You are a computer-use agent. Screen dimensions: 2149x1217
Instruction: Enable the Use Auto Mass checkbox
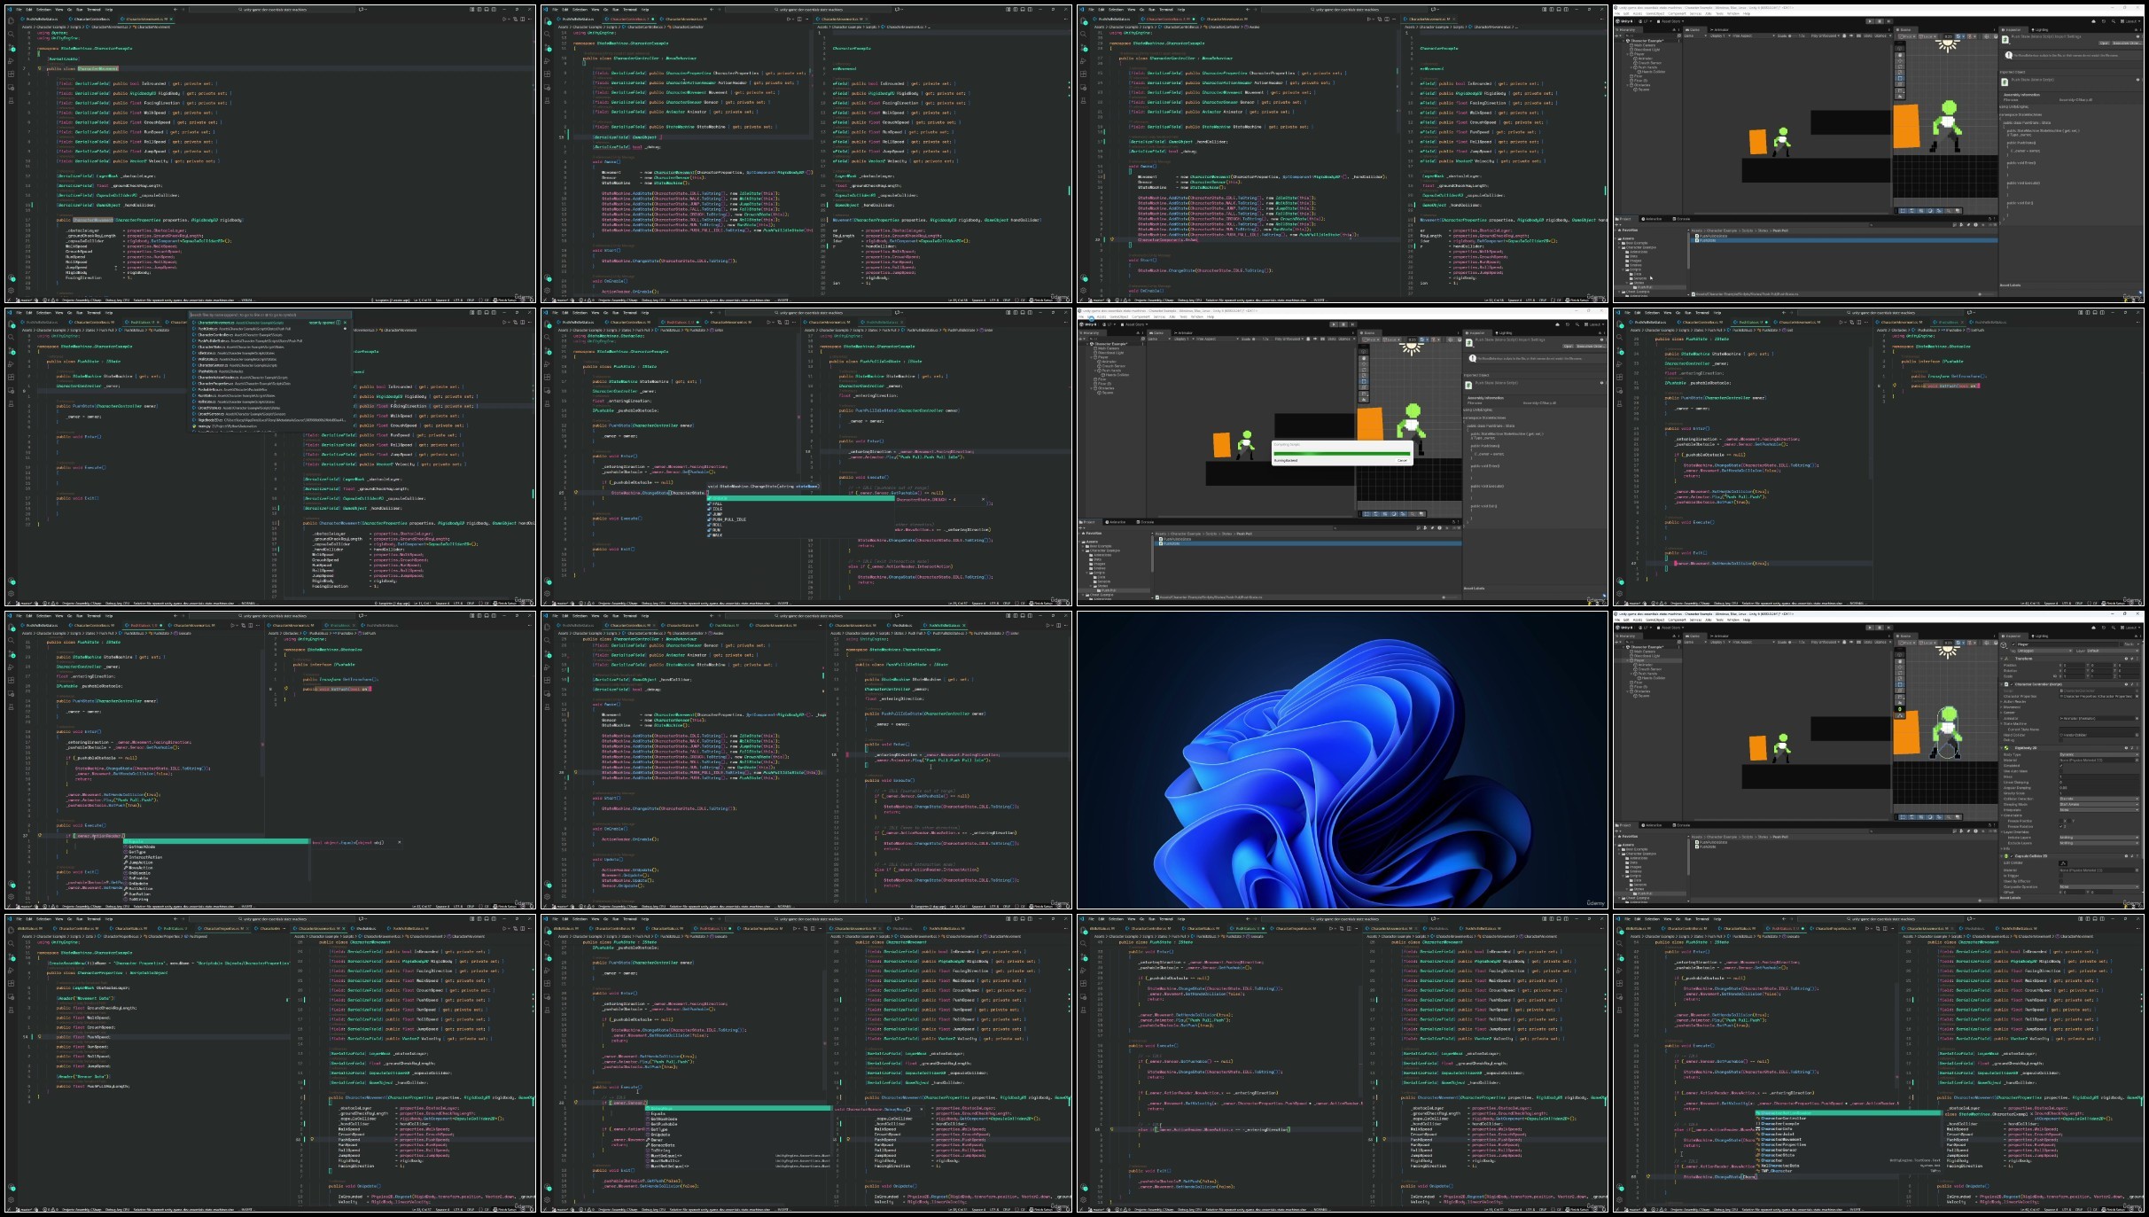pos(2061,771)
